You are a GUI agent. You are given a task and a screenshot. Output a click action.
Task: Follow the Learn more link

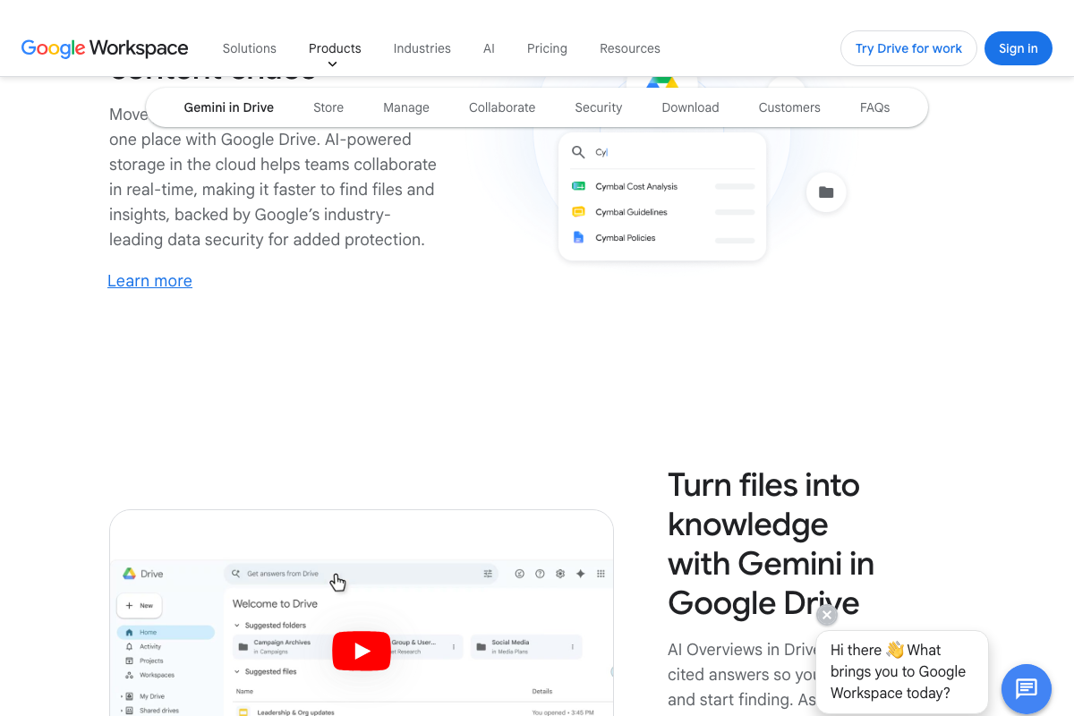[x=149, y=281]
